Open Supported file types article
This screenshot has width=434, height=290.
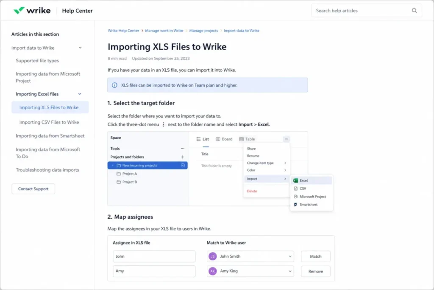[37, 61]
